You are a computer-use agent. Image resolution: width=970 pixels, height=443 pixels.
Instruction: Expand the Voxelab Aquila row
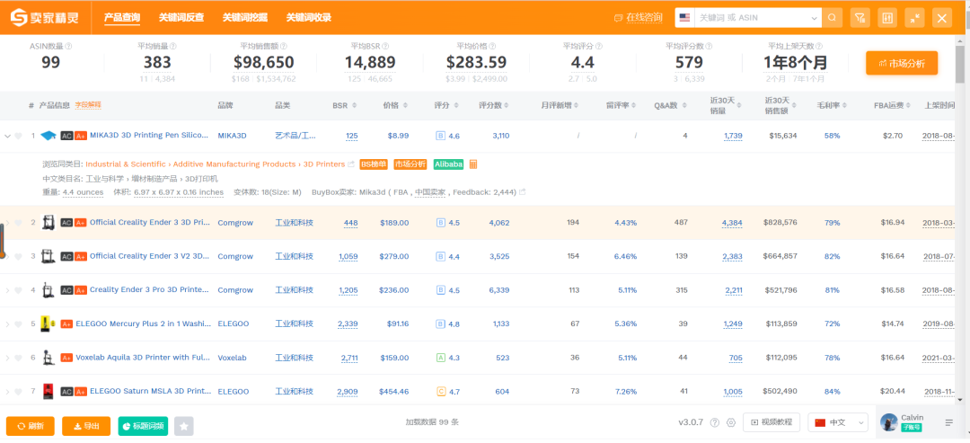pyautogui.click(x=7, y=358)
